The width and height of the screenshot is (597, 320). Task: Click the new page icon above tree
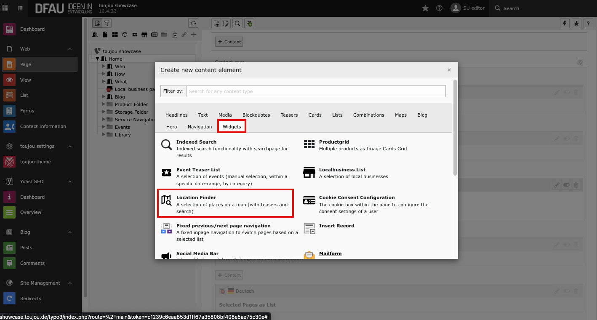[x=97, y=24]
